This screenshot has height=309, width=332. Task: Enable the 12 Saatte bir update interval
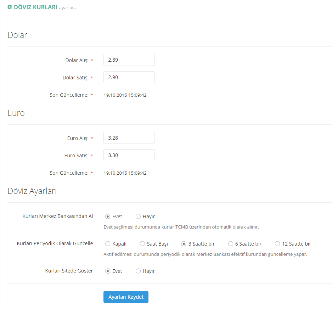tap(277, 244)
